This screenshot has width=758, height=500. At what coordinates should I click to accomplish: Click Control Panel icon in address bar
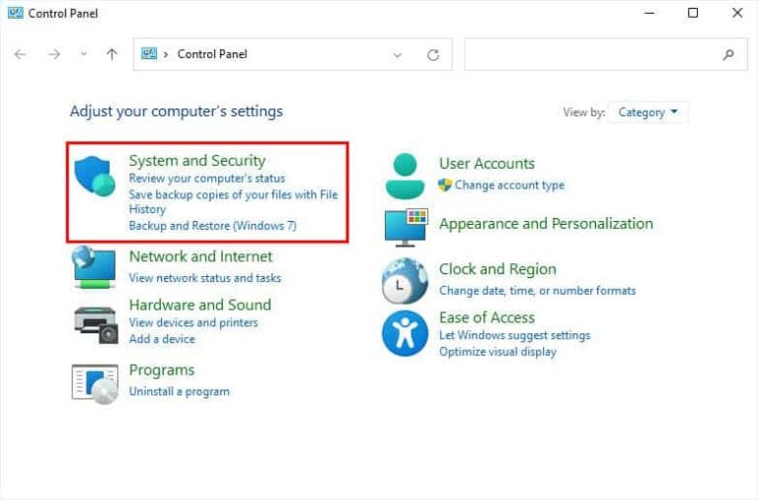tap(149, 53)
